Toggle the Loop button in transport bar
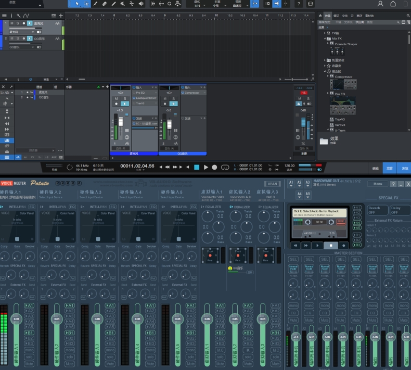Image resolution: width=411 pixels, height=370 pixels. 225,167
